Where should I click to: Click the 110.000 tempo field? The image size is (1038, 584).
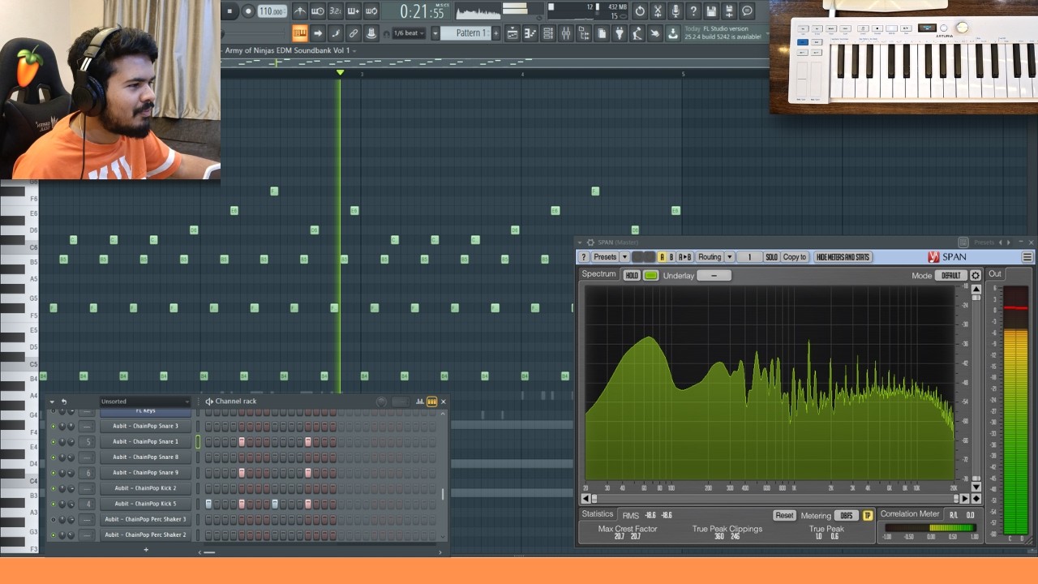point(272,11)
